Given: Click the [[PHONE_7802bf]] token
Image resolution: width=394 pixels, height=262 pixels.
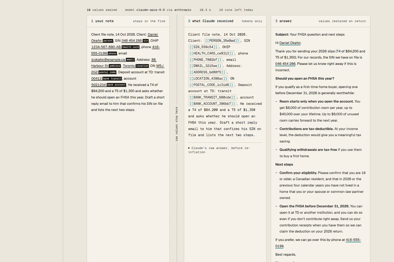Looking at the screenshot, I should 205,60.
